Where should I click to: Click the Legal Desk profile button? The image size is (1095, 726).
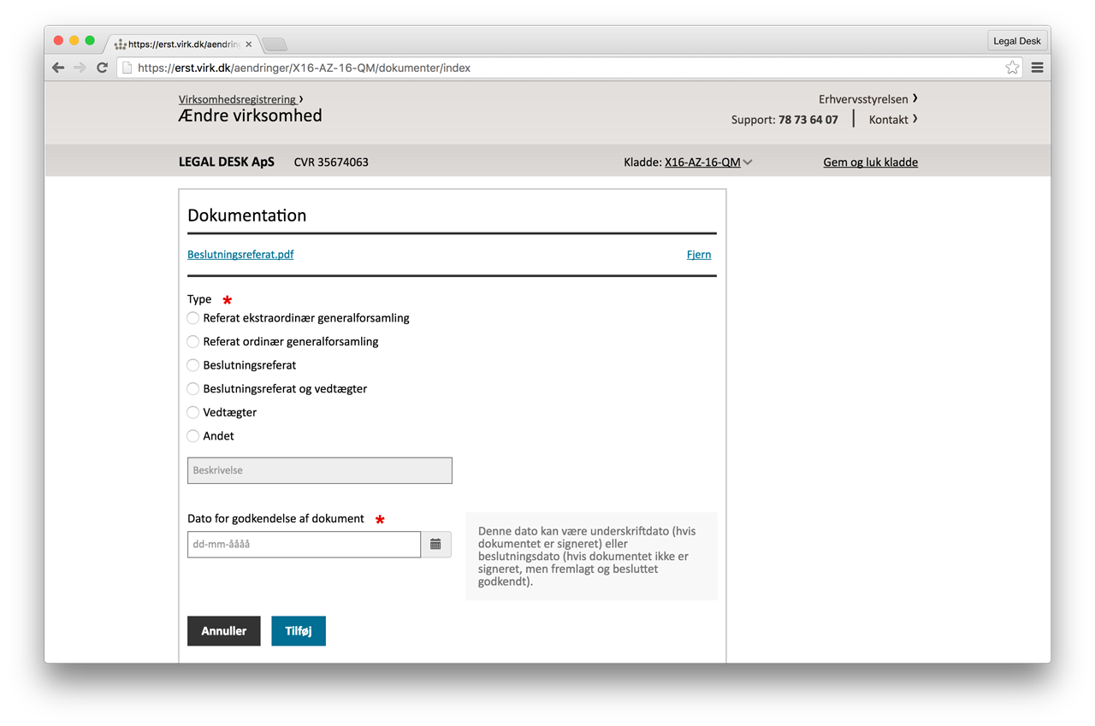tap(1017, 40)
